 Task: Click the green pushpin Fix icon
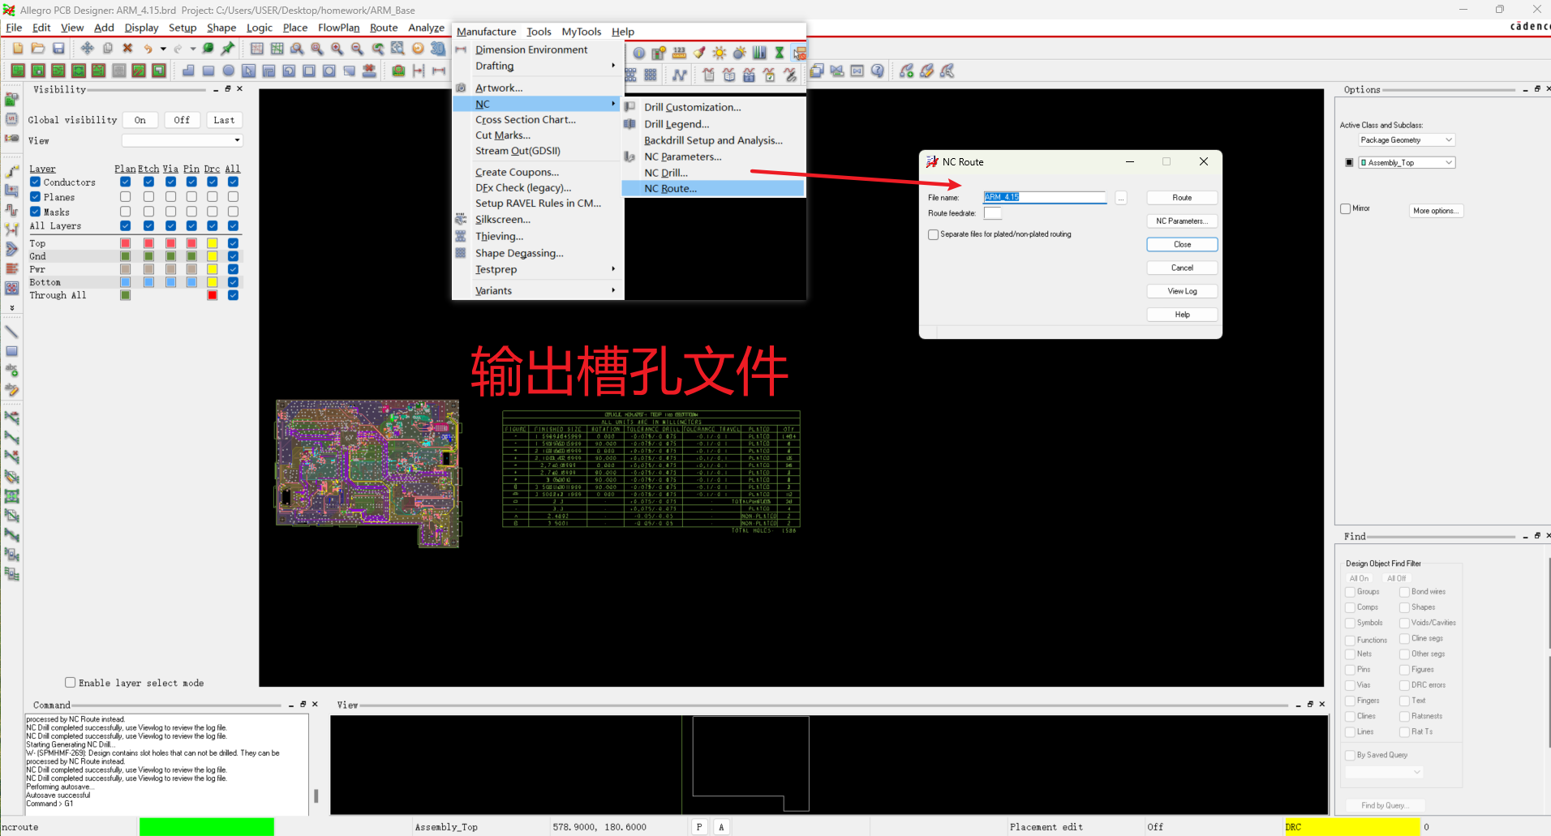click(x=228, y=49)
